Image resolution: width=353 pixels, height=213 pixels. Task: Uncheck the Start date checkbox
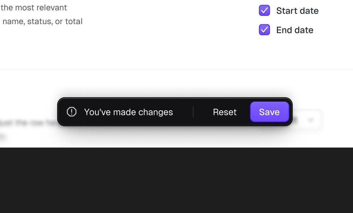[x=264, y=11]
